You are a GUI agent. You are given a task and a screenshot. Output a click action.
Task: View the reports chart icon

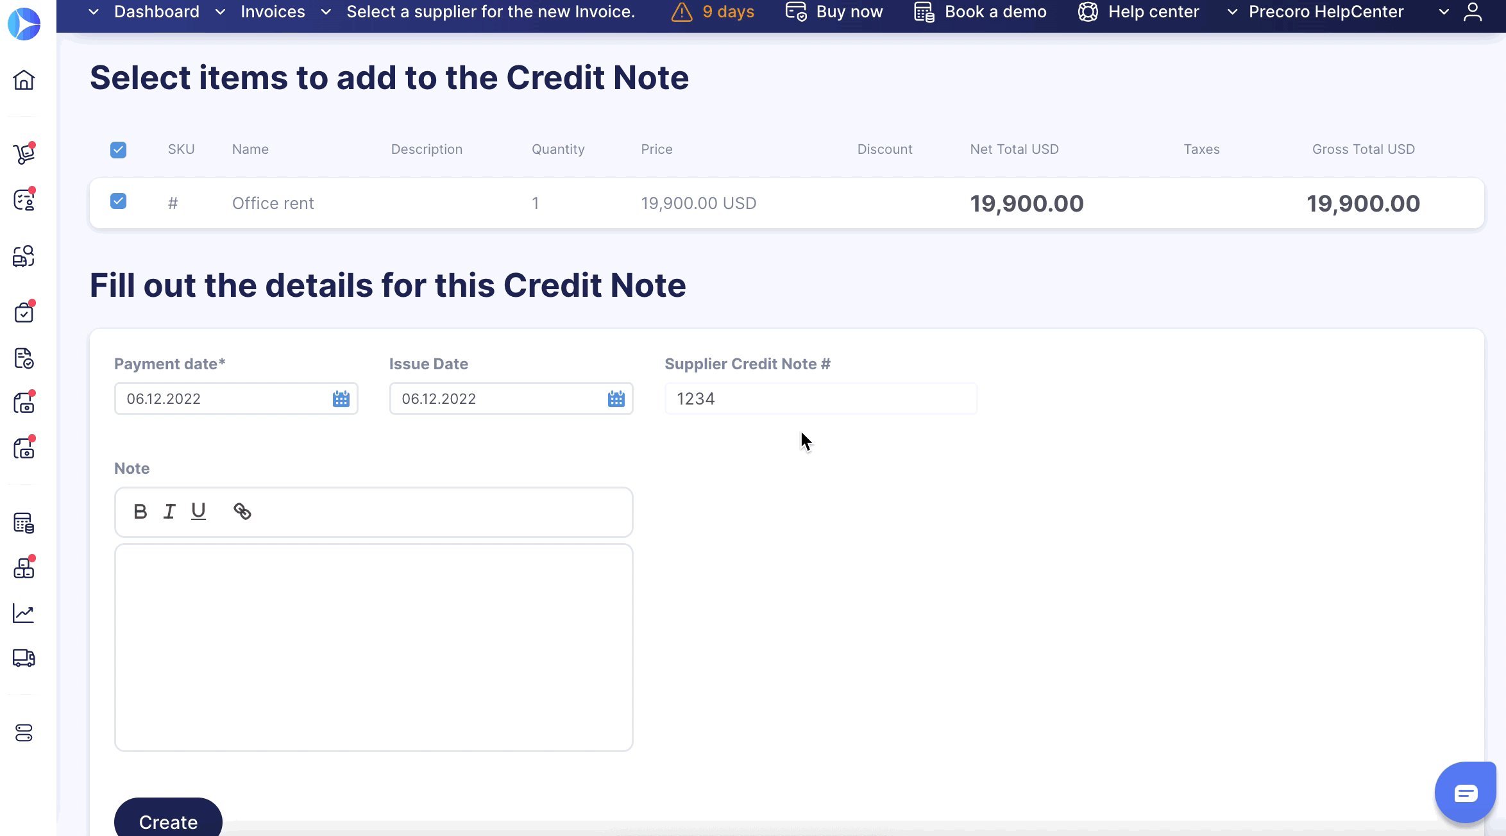tap(24, 613)
